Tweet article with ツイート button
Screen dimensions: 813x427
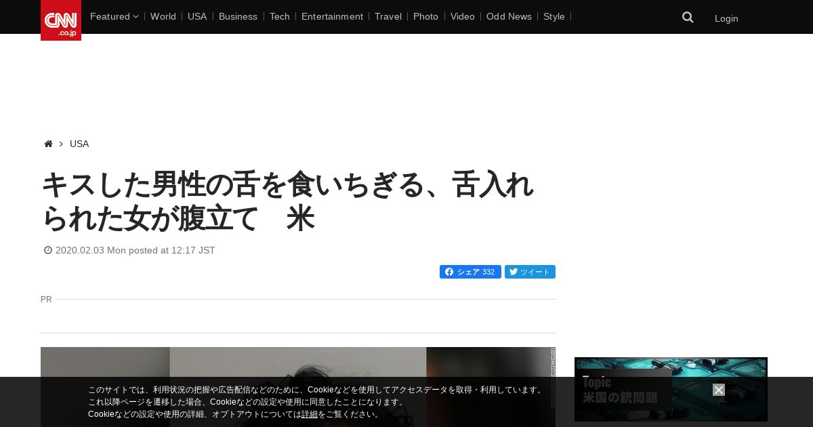pos(530,272)
